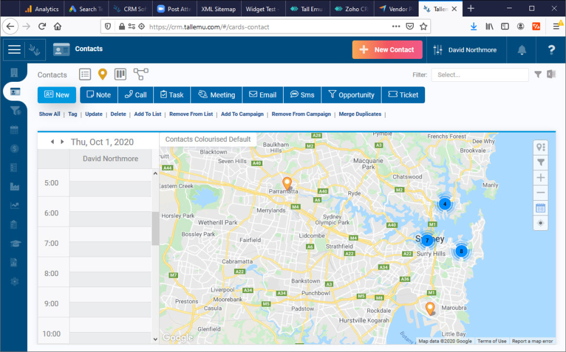Switch to hierarchy tree view icon
The height and width of the screenshot is (352, 566).
coord(141,74)
